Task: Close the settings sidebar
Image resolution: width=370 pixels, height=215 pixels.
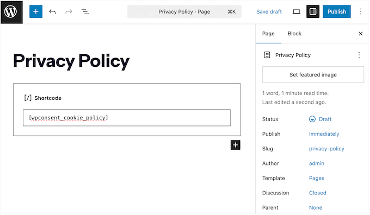Action: click(x=361, y=34)
